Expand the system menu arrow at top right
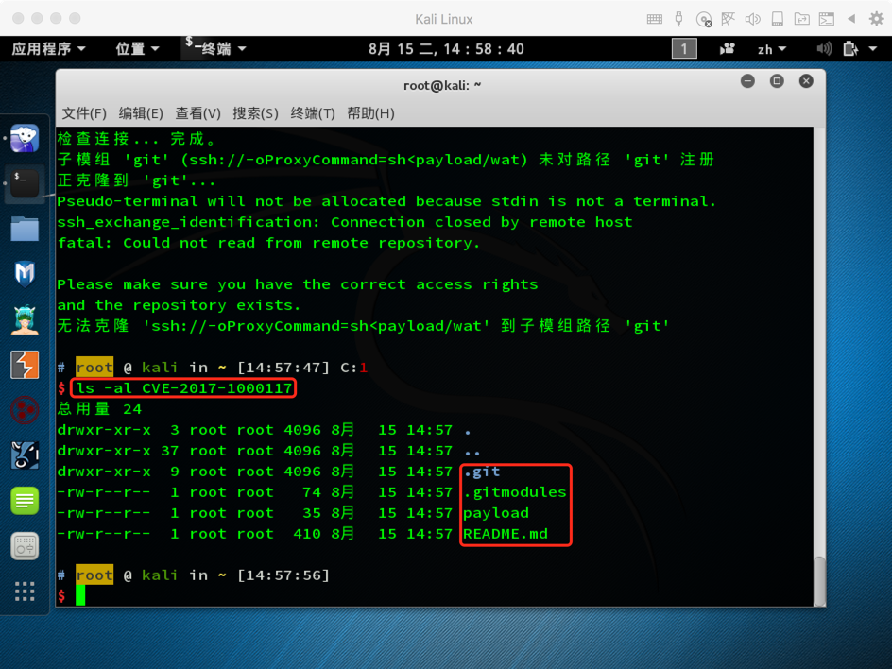 tap(873, 49)
